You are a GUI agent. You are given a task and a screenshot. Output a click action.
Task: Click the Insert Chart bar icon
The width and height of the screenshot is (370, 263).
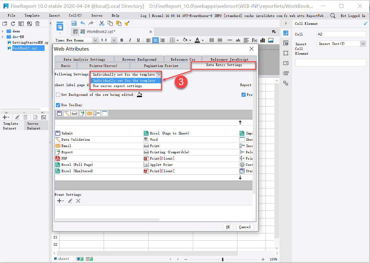click(262, 40)
